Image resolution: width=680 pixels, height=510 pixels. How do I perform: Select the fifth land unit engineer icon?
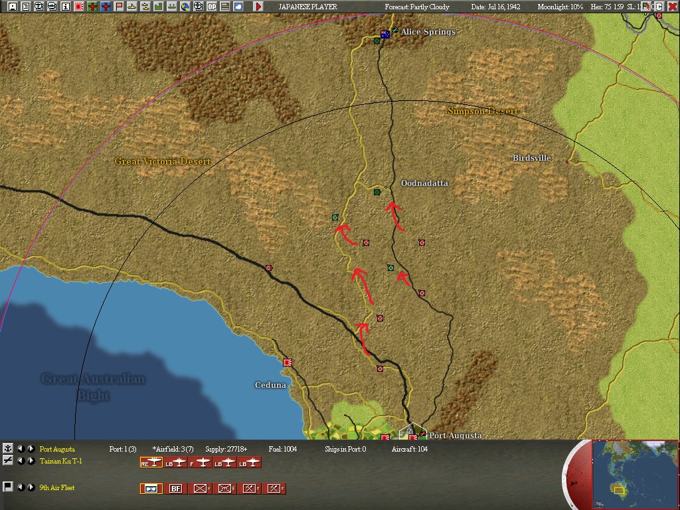[x=250, y=489]
